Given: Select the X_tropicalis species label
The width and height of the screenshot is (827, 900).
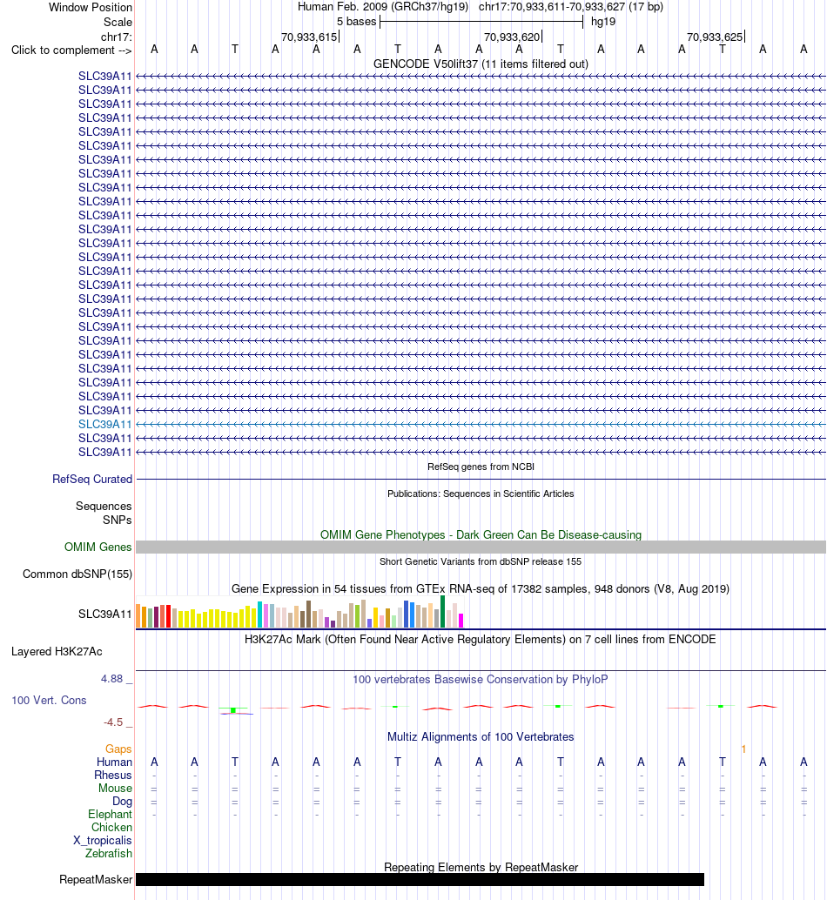Looking at the screenshot, I should click(x=103, y=841).
